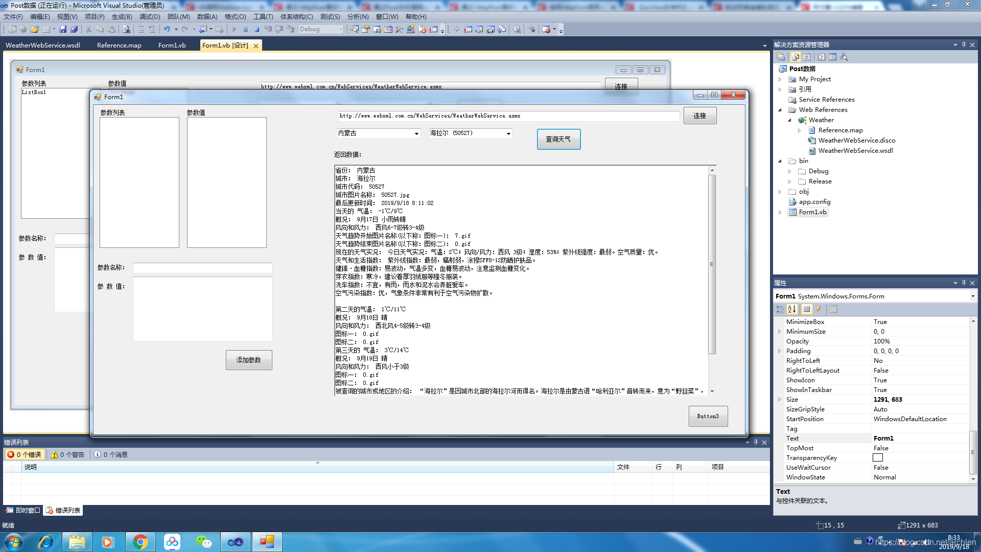The image size is (981, 552).
Task: Open Chrome from the taskbar
Action: pyautogui.click(x=140, y=542)
